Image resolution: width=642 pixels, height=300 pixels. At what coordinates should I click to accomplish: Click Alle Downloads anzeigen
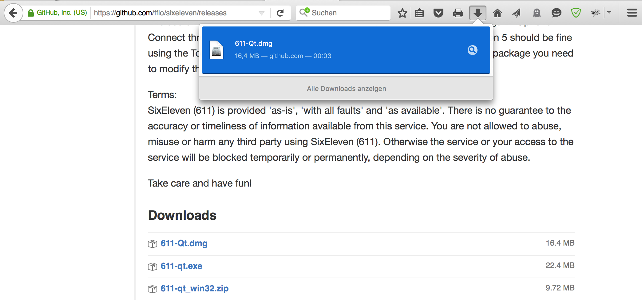[346, 89]
